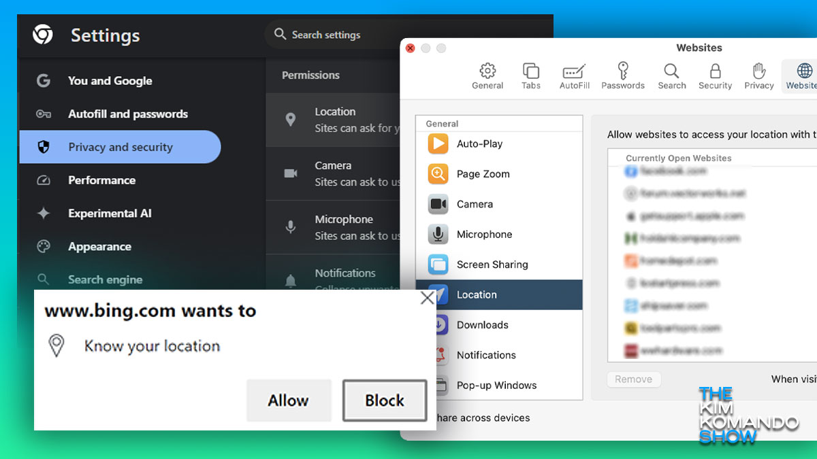This screenshot has height=459, width=817.
Task: Select Privacy and security in sidebar
Action: 120,147
